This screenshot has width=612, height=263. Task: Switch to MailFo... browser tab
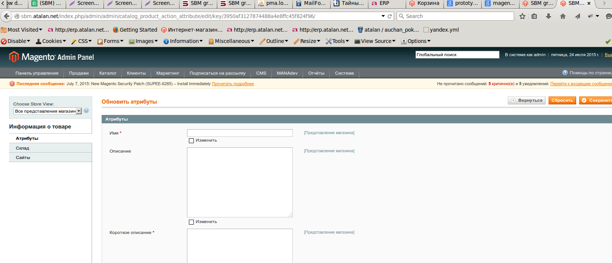pyautogui.click(x=311, y=3)
